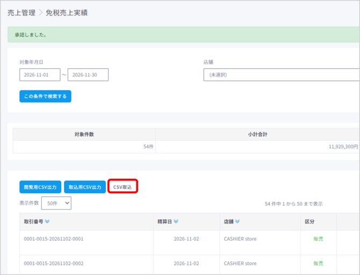Screen dimensions: 360x275
Task: Click the 承認しました。 notification message
Action: (31, 35)
